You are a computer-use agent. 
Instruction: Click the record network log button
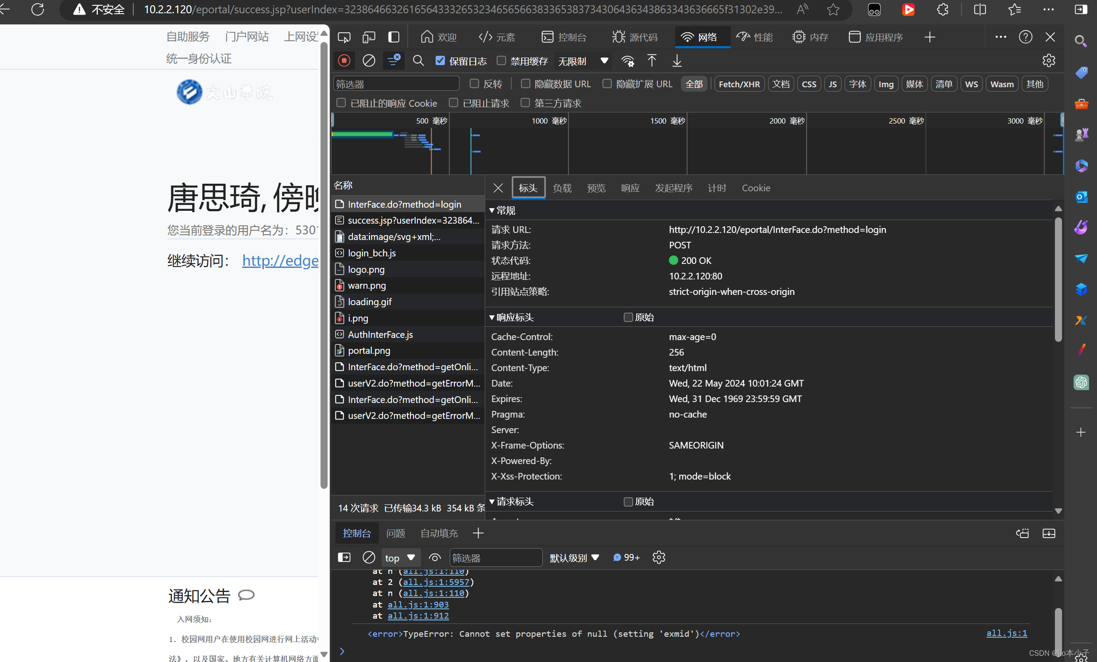coord(344,61)
